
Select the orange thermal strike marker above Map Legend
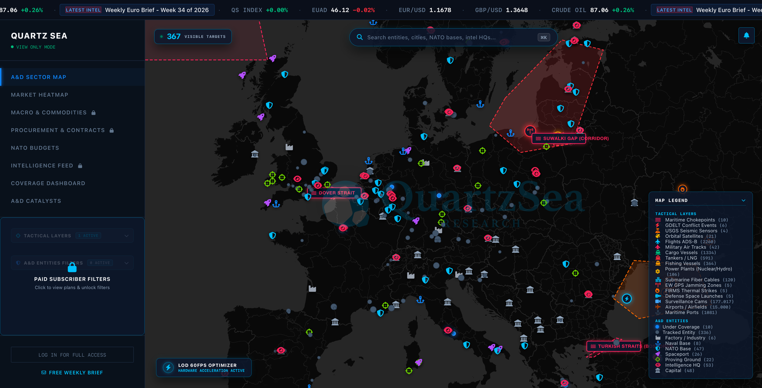click(682, 189)
